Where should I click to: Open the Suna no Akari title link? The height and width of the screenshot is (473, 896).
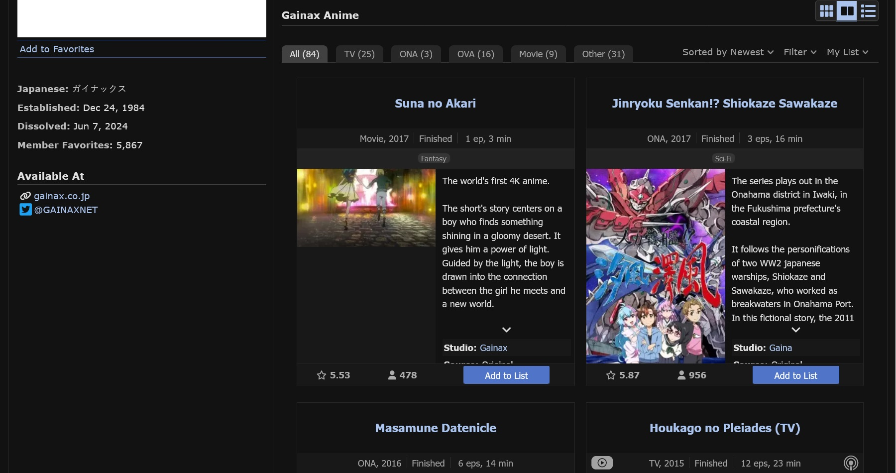tap(436, 103)
